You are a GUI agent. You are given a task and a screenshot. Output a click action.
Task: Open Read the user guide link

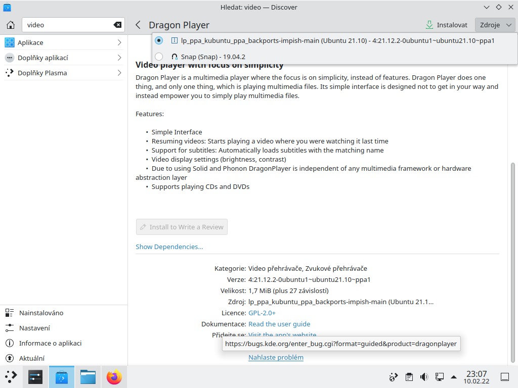click(x=279, y=324)
